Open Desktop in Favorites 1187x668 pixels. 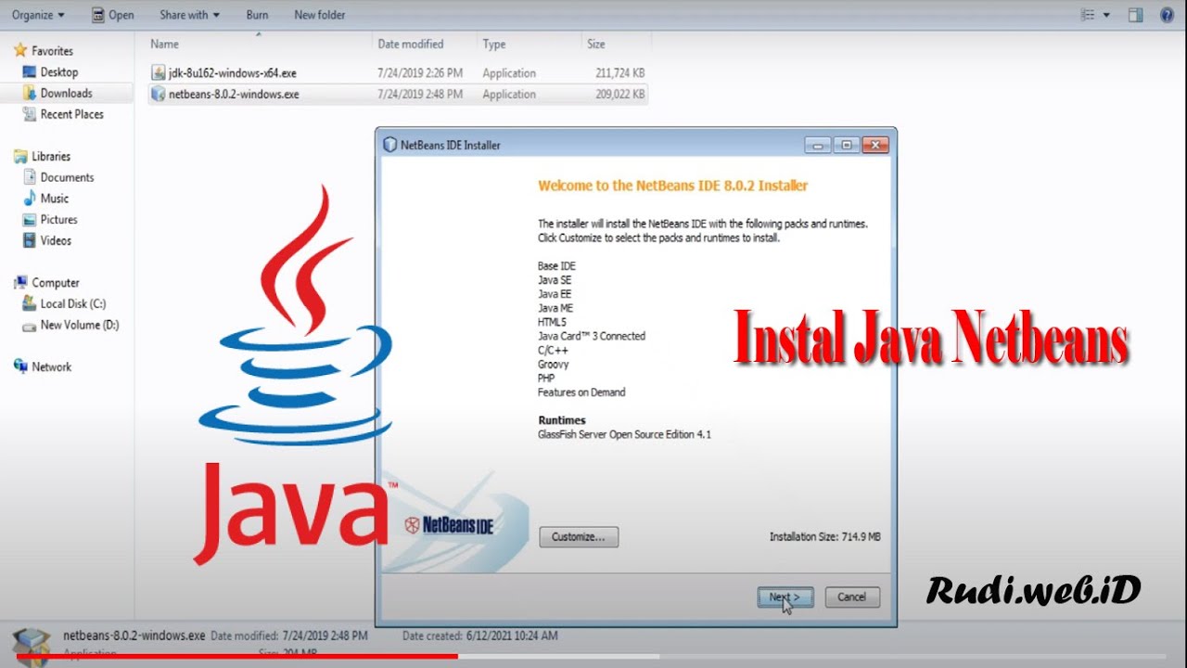[59, 71]
